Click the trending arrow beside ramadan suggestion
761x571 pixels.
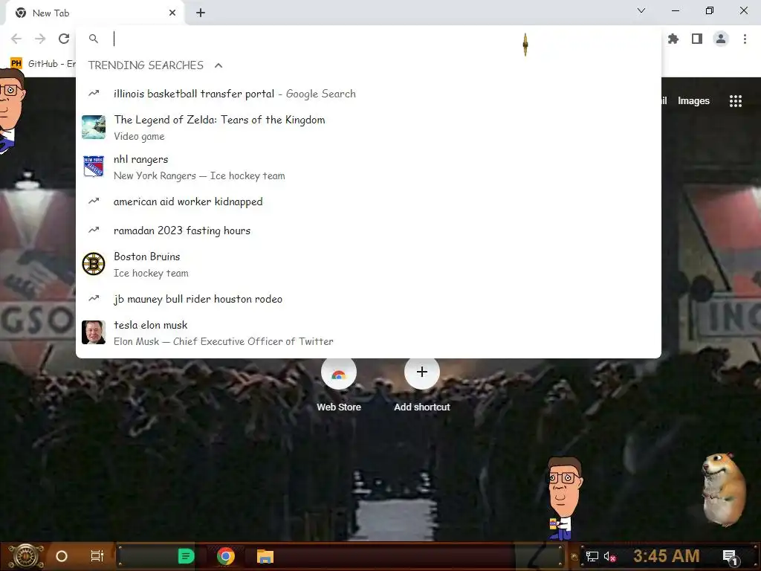(x=94, y=230)
